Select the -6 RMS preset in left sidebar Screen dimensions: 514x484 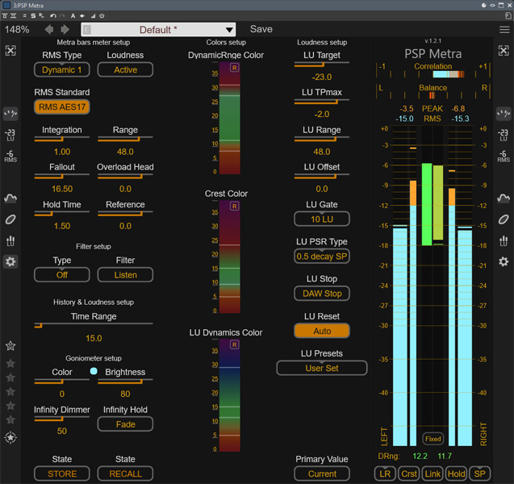[10, 156]
